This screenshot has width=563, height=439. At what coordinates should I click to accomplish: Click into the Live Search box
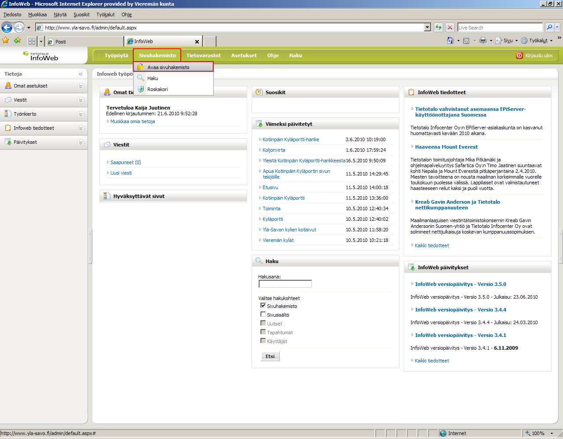click(500, 27)
